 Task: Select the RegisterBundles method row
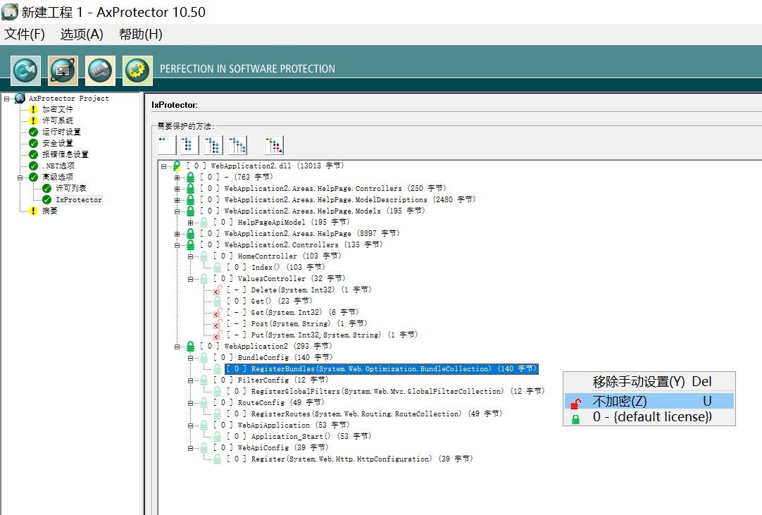point(382,368)
